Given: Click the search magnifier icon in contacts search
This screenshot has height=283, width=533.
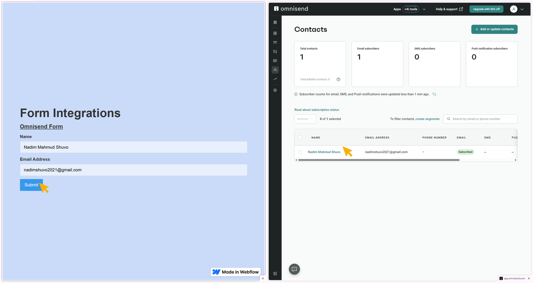Looking at the screenshot, I should (x=448, y=119).
